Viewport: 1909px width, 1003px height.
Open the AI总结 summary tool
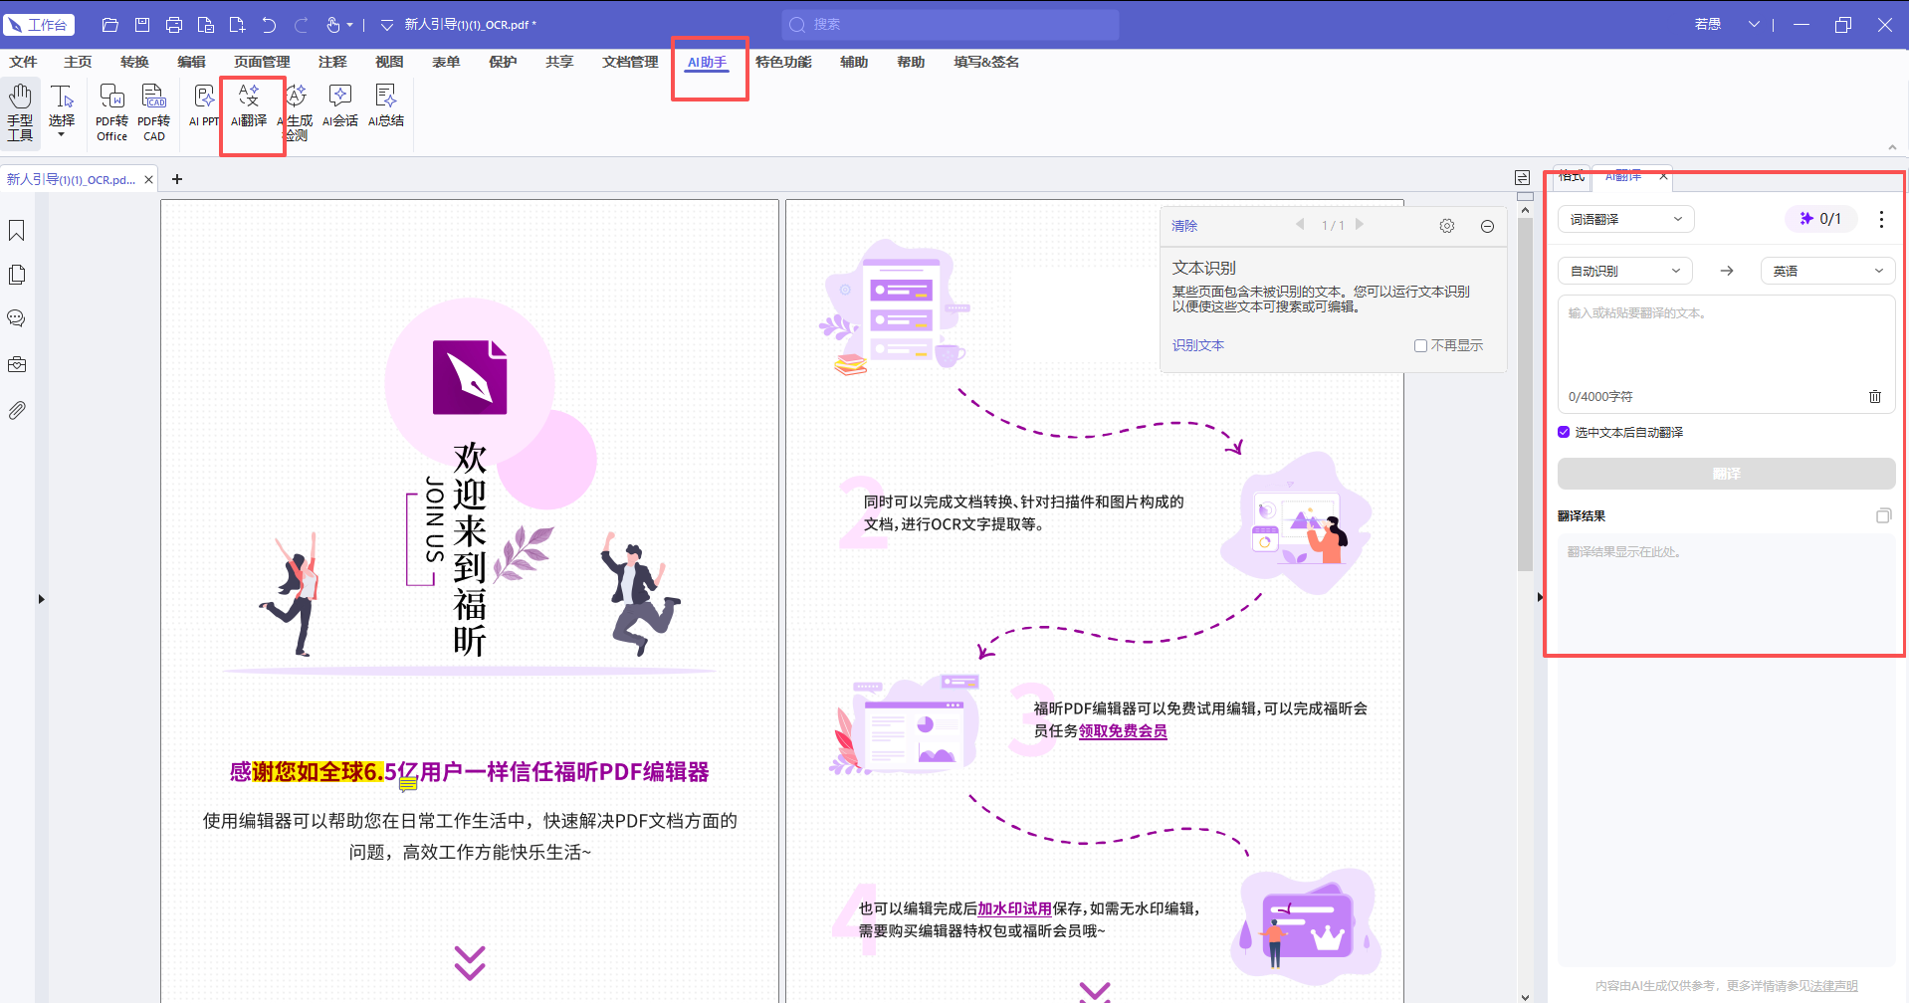click(385, 106)
